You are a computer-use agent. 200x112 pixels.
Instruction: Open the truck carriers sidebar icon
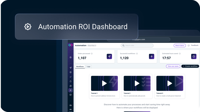(70, 105)
